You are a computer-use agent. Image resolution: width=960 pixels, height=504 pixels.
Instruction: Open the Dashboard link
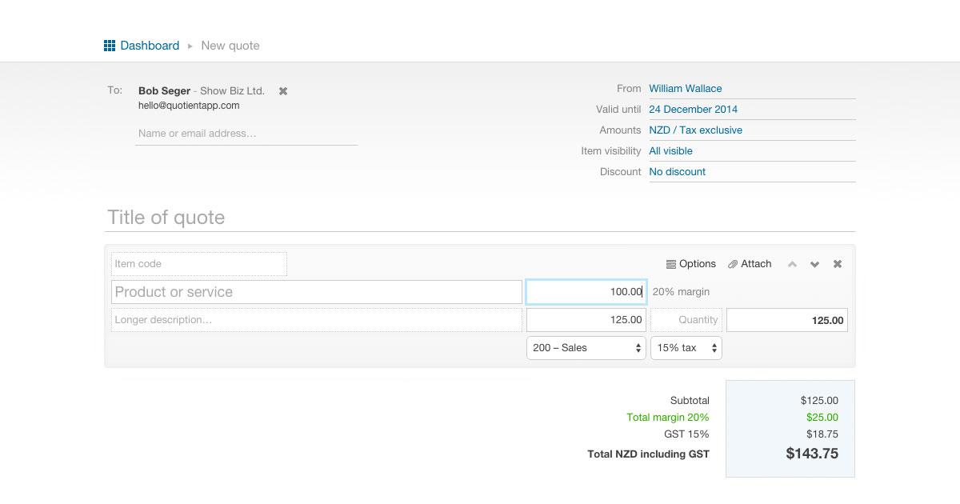[x=150, y=46]
